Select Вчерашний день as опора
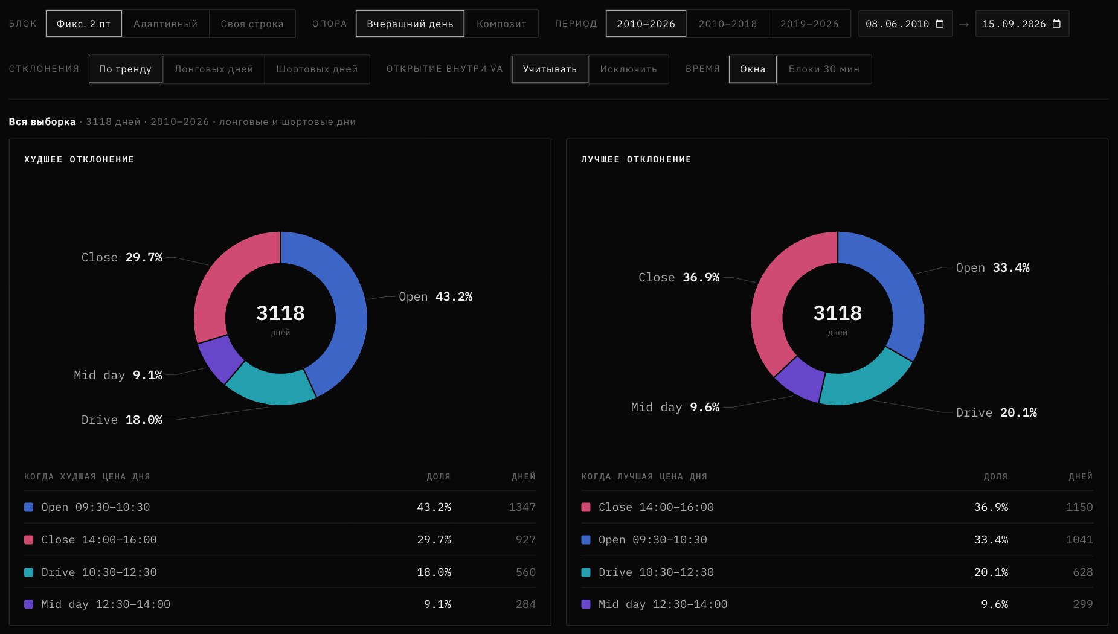Image resolution: width=1118 pixels, height=634 pixels. pyautogui.click(x=410, y=24)
